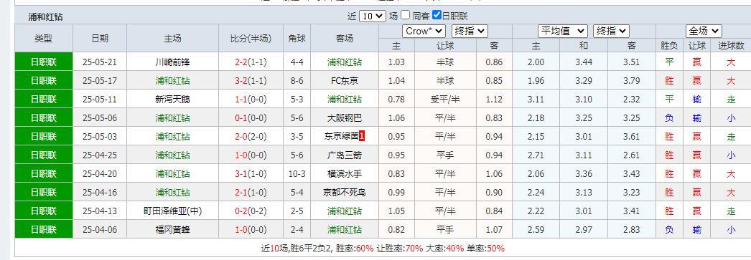Image resolution: width=751 pixels, height=260 pixels.
Task: Click 川崎前锋 home team link
Action: pos(172,62)
